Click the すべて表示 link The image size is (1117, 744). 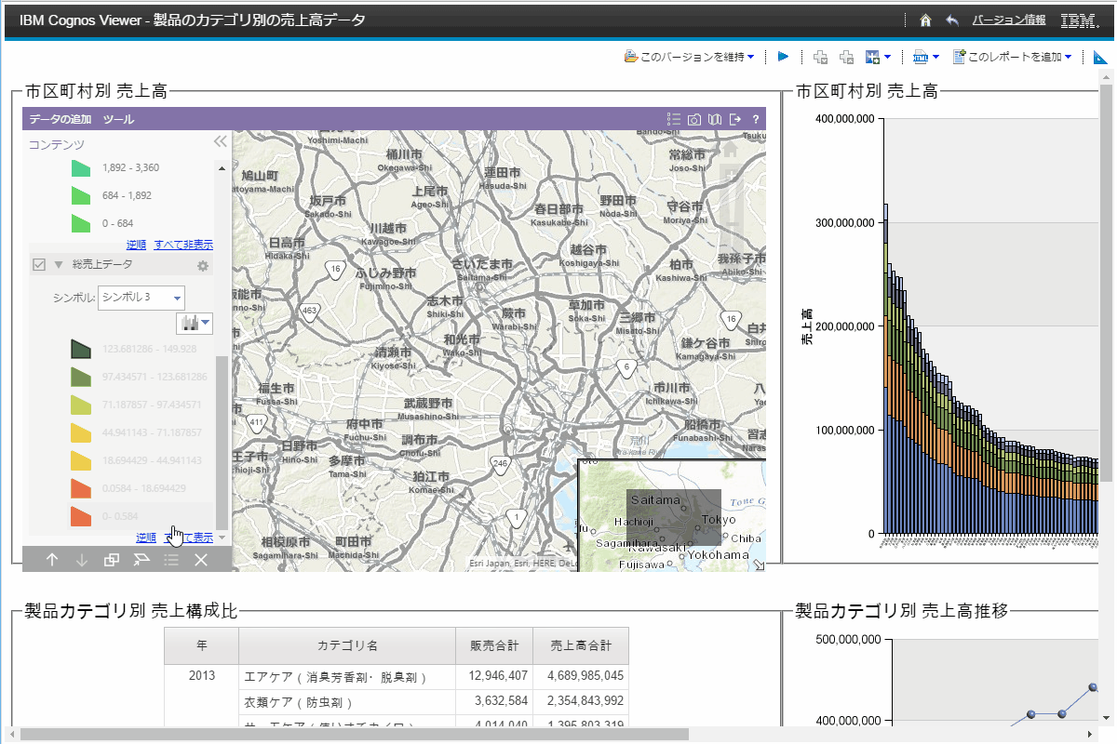(189, 538)
